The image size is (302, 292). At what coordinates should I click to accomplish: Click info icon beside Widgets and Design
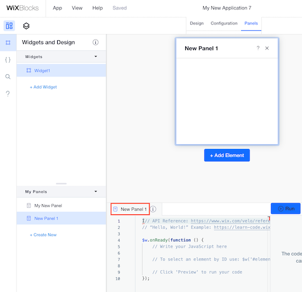(95, 42)
